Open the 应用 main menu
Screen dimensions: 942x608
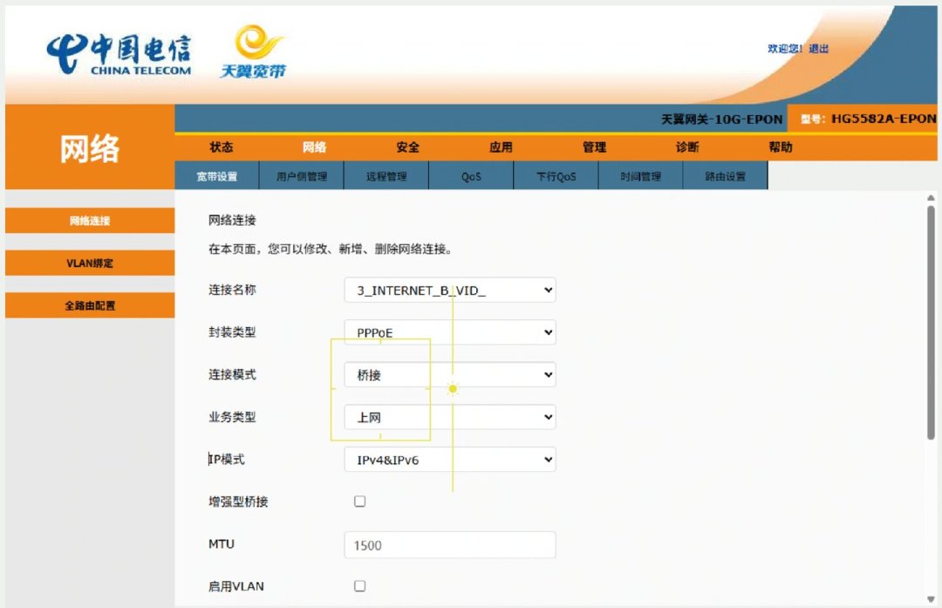tap(501, 147)
